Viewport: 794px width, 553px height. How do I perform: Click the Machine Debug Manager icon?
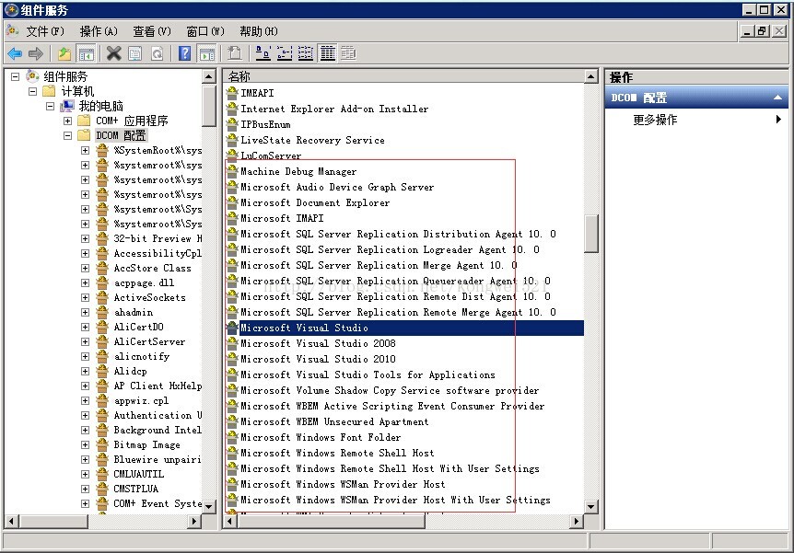point(232,171)
